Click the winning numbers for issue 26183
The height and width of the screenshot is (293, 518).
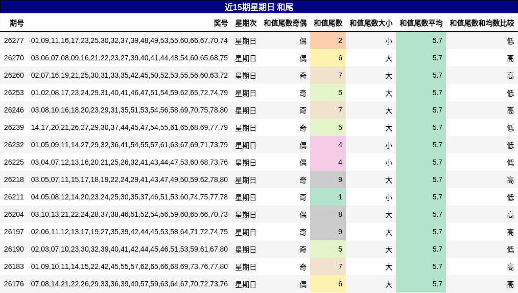tap(130, 267)
